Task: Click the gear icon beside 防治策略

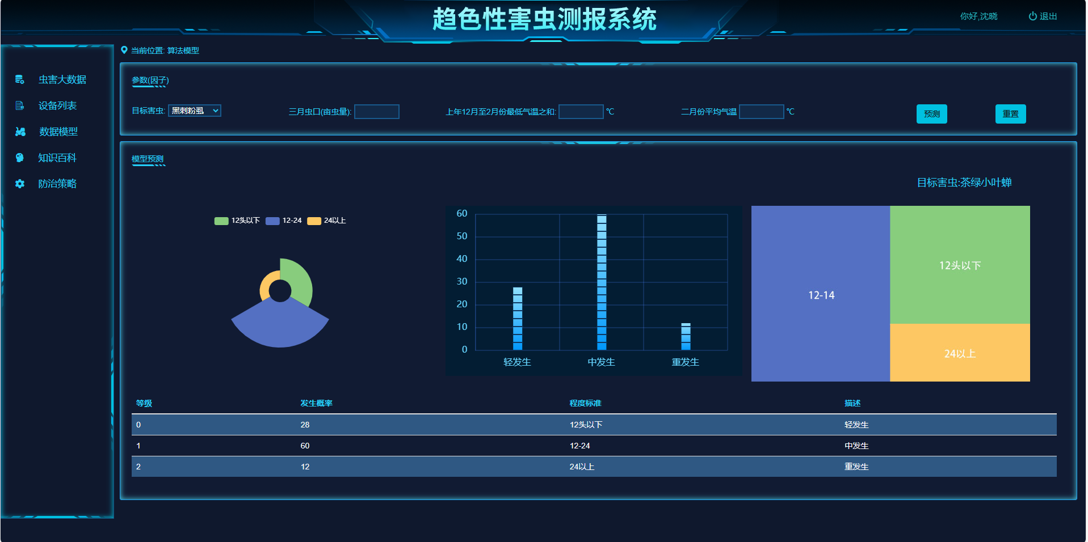Action: 20,184
